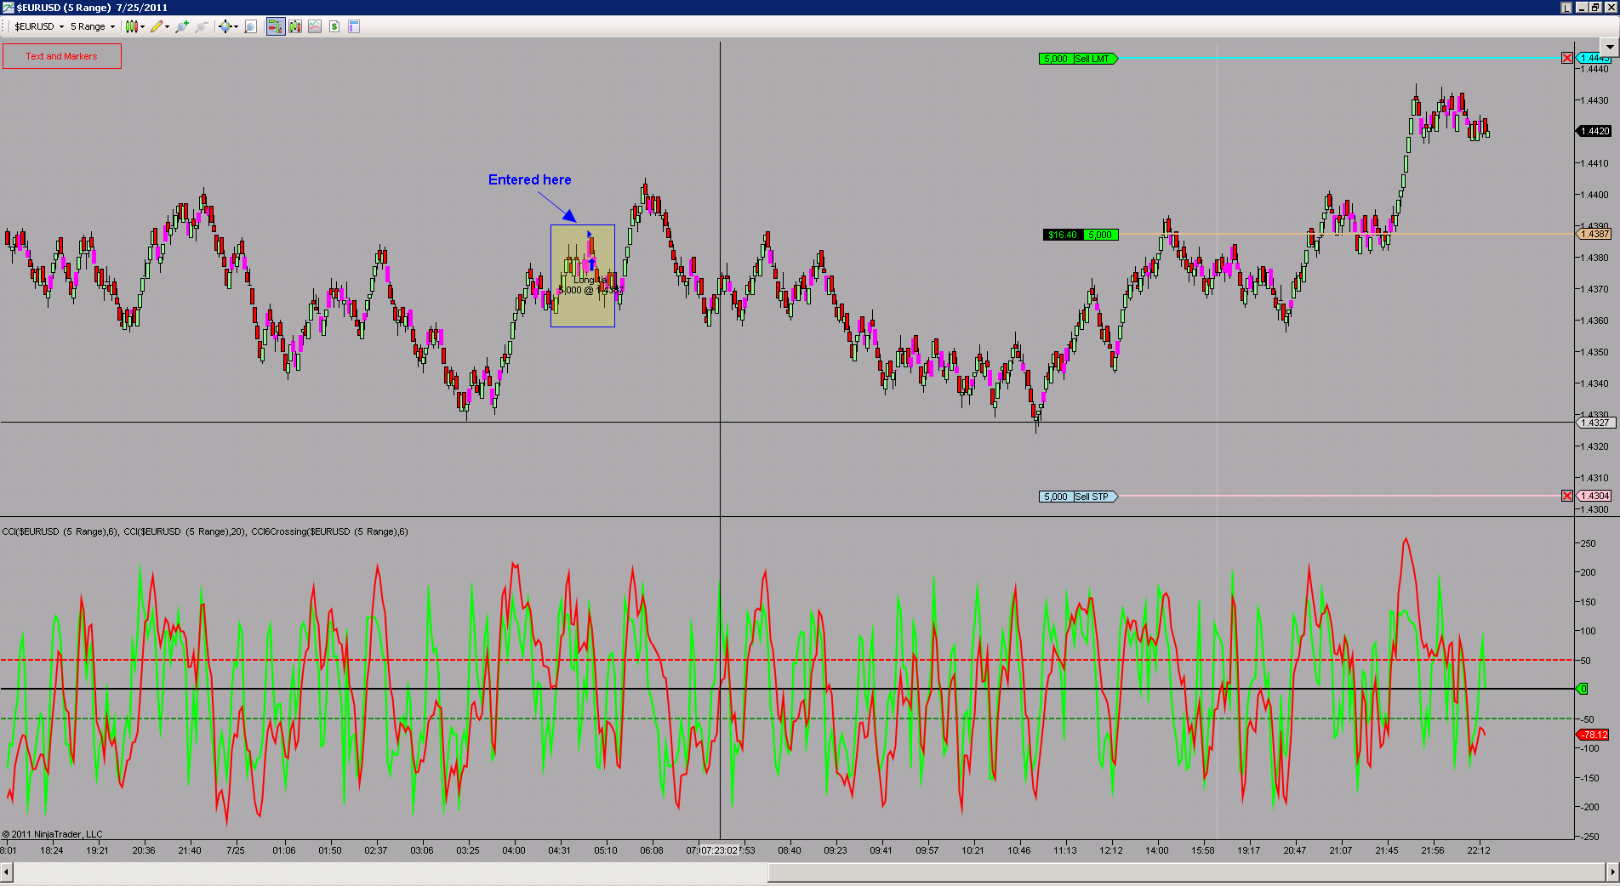Click the 1.4420 last price marker
Image resolution: width=1620 pixels, height=886 pixels.
(x=1594, y=131)
